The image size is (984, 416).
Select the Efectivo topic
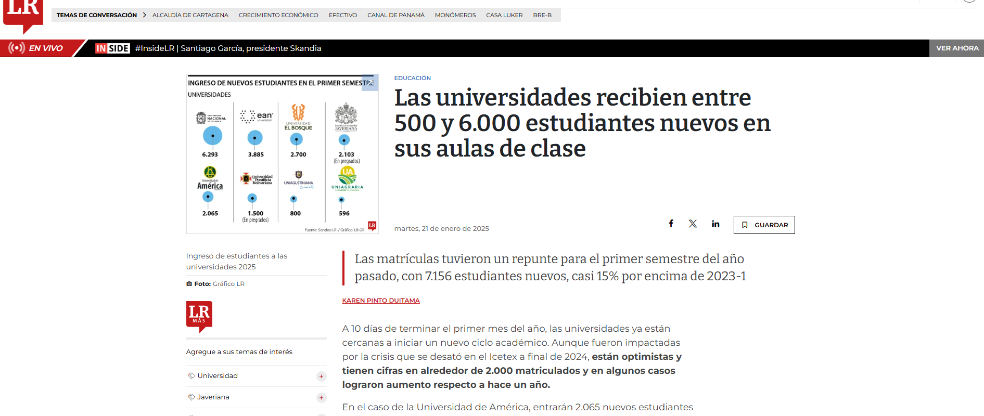pyautogui.click(x=343, y=15)
